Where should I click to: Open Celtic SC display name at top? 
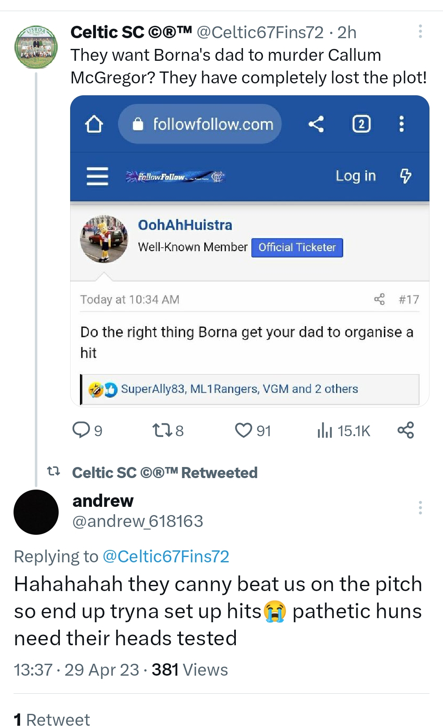(x=131, y=32)
